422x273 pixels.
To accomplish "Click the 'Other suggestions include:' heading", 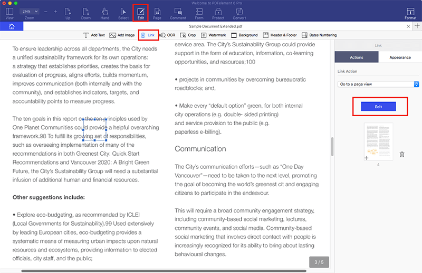I will click(x=49, y=197).
